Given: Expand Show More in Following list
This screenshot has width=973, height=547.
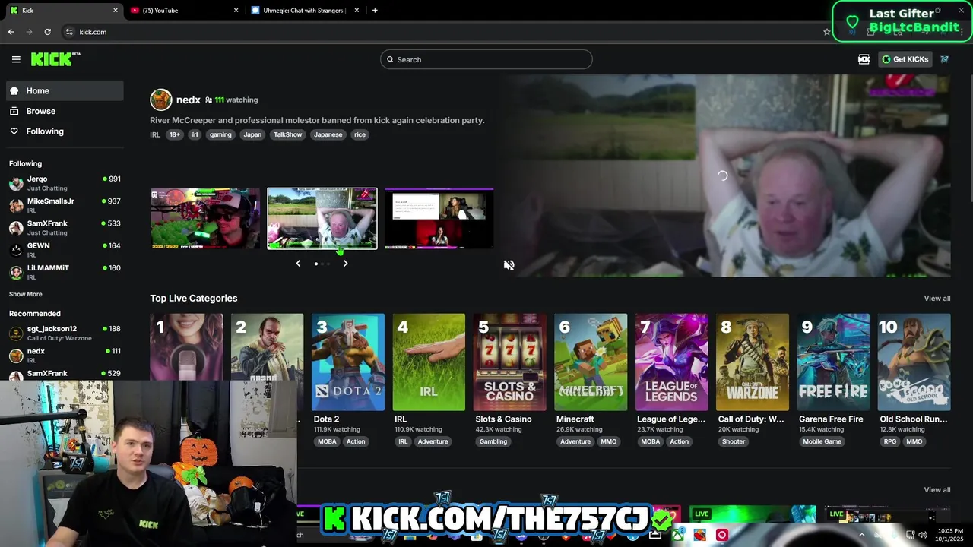Looking at the screenshot, I should (26, 294).
